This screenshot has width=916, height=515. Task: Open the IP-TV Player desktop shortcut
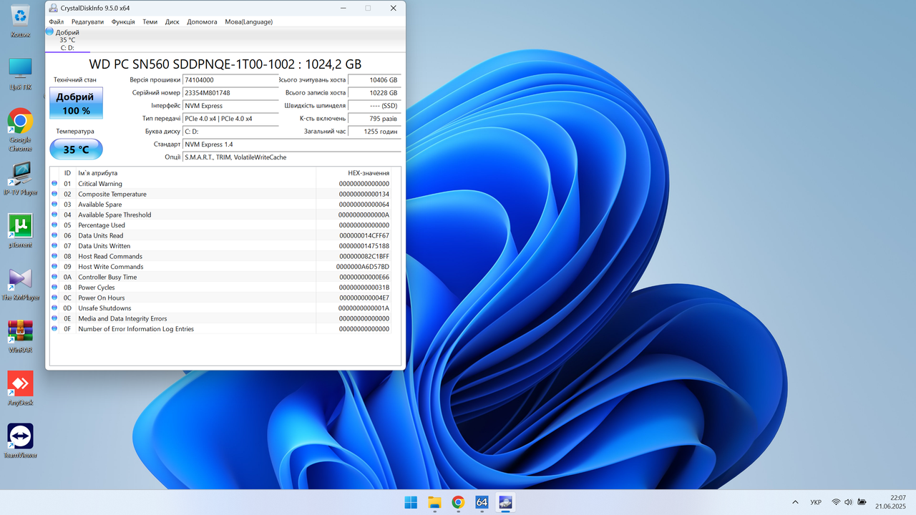20,178
